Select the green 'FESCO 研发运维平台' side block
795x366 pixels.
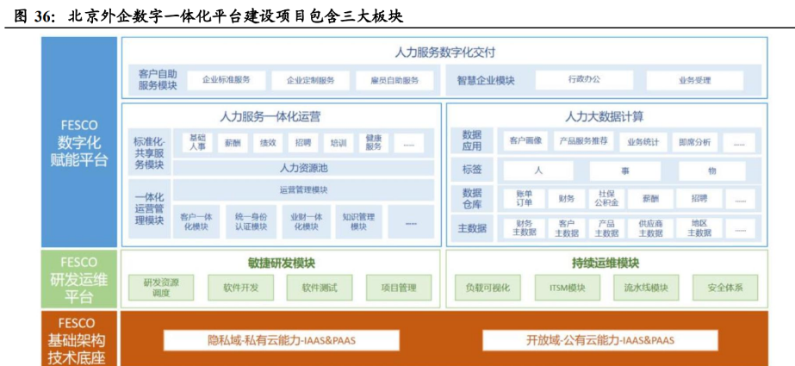point(79,279)
